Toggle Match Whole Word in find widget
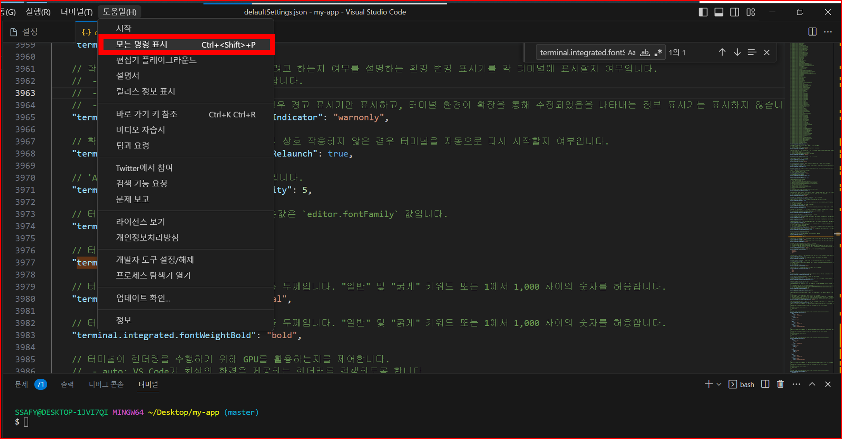 pyautogui.click(x=645, y=52)
